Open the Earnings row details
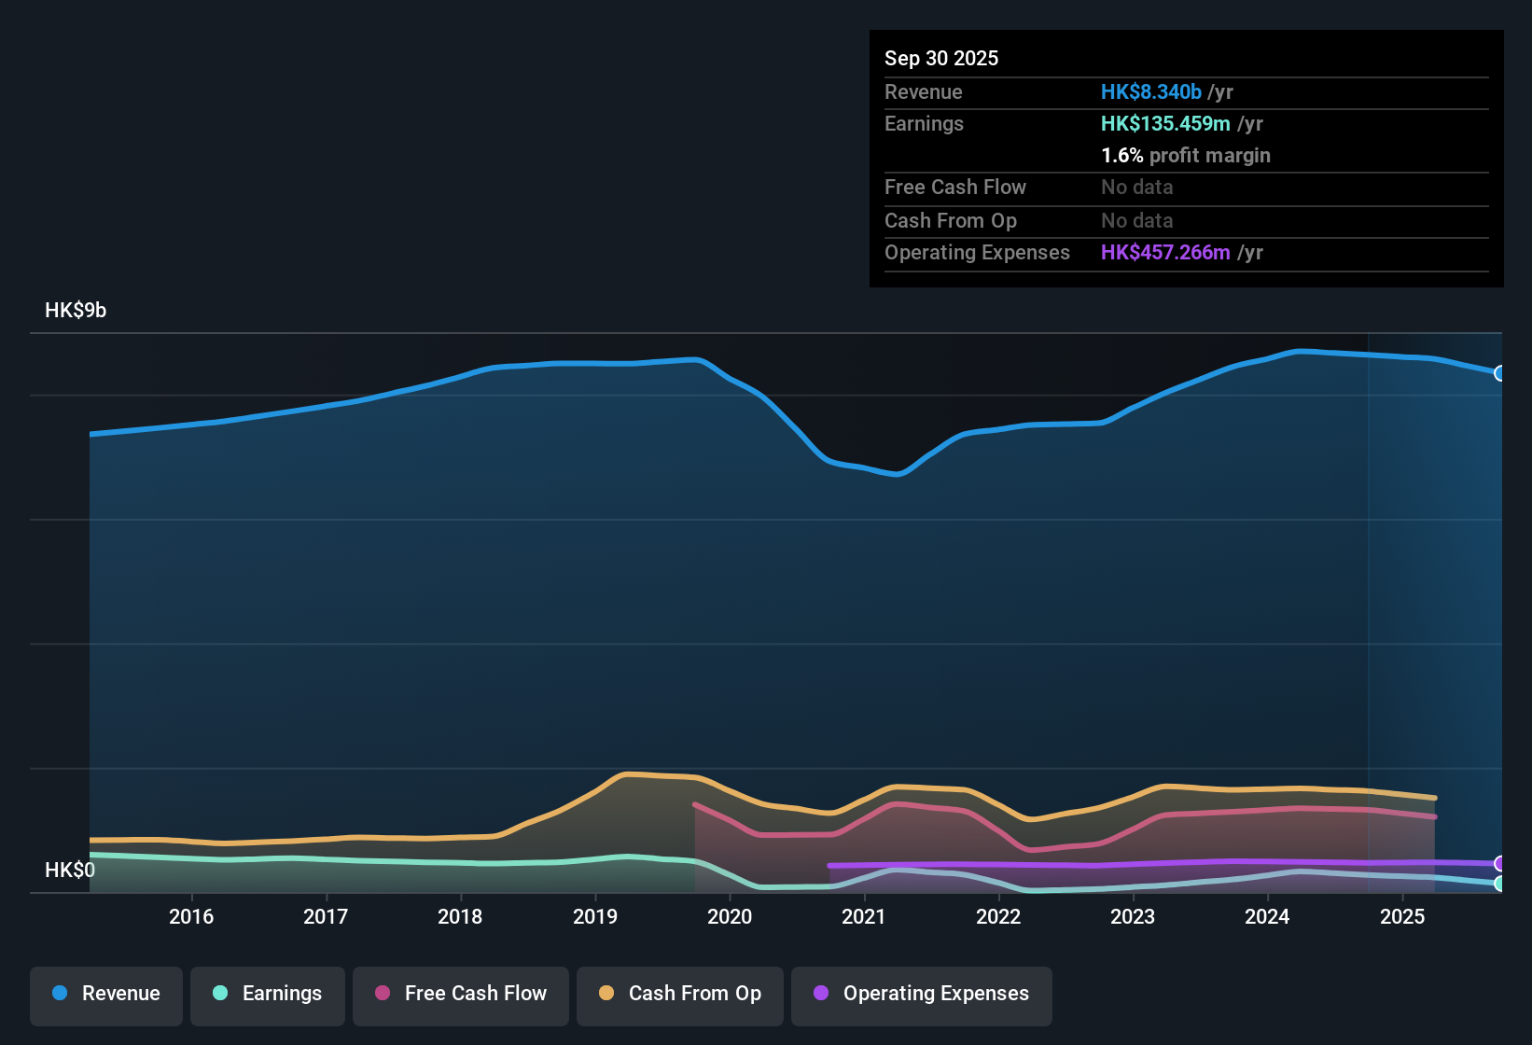Image resolution: width=1532 pixels, height=1045 pixels. click(924, 123)
